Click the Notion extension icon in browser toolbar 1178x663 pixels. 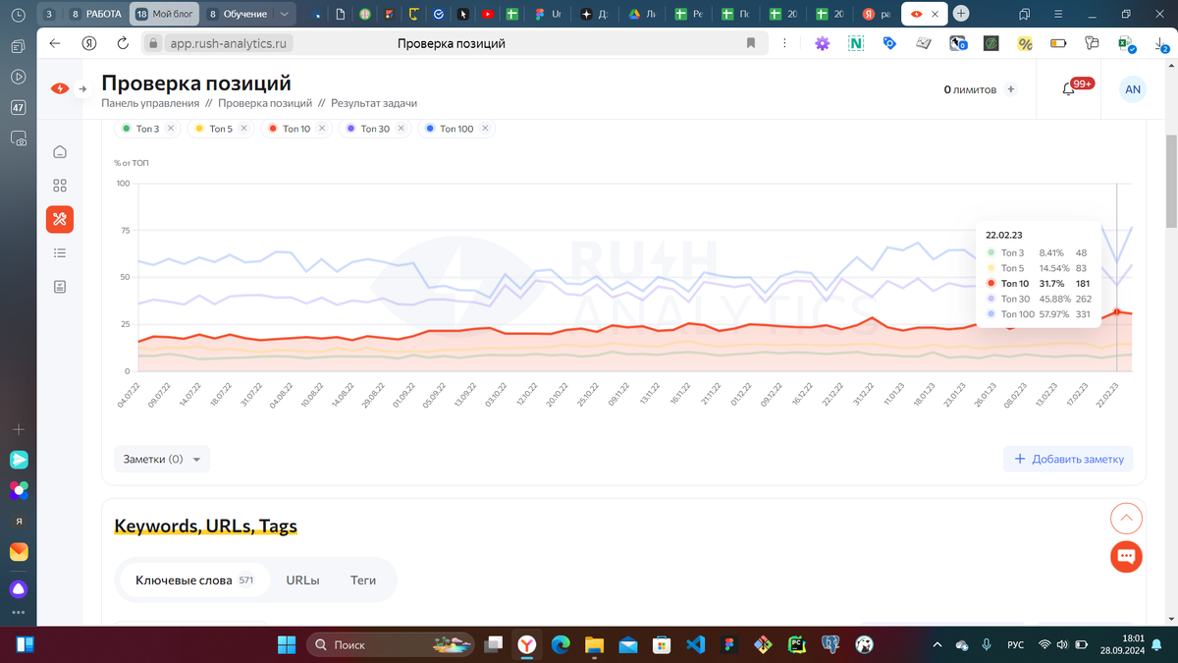click(x=854, y=43)
